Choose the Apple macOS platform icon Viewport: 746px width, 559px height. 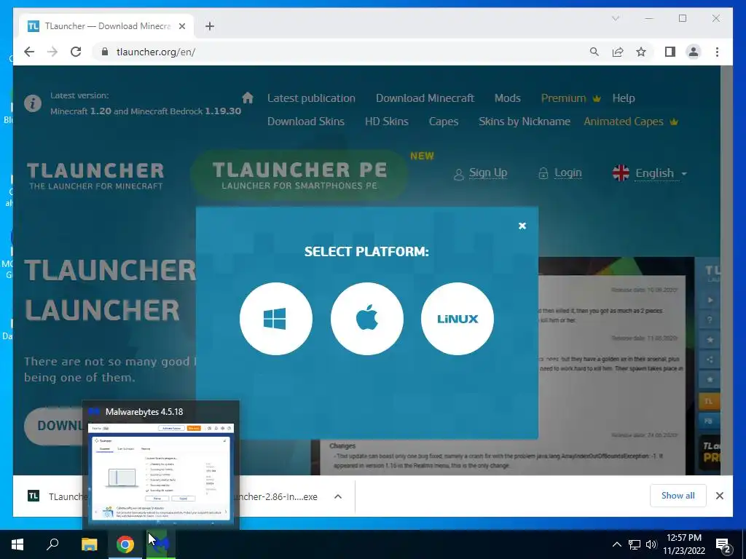pyautogui.click(x=367, y=319)
